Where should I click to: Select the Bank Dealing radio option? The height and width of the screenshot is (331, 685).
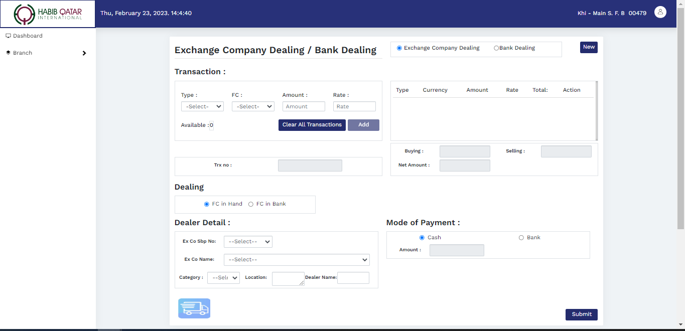click(x=496, y=48)
